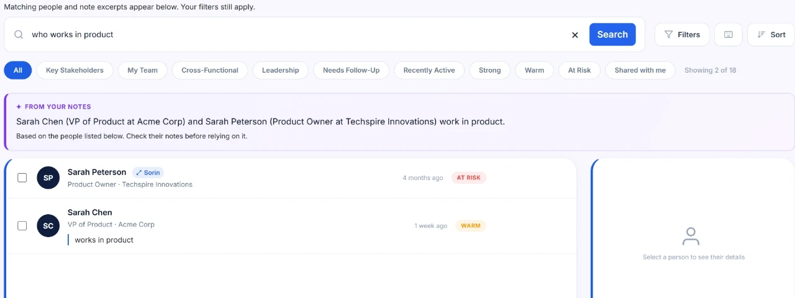Click the notes summary about Sarah Chen and Peterson
795x298 pixels.
point(260,122)
